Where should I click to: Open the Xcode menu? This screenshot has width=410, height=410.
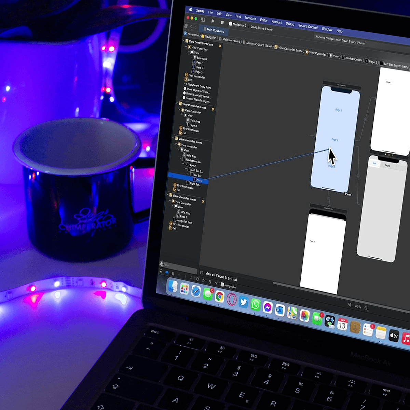[x=200, y=11]
